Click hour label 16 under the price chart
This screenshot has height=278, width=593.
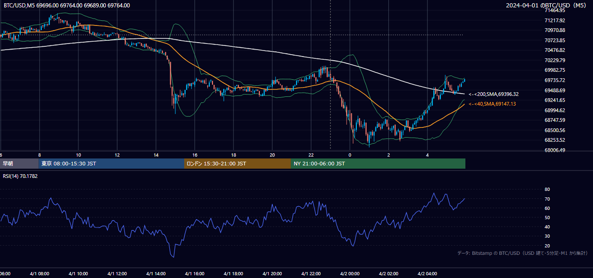(x=195, y=155)
